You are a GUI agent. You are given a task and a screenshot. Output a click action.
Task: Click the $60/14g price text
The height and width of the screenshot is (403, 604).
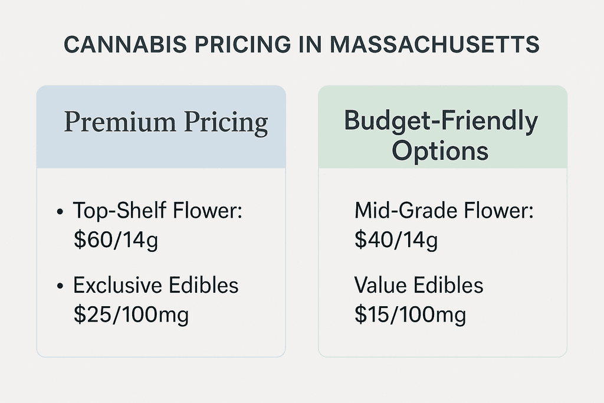tap(116, 241)
